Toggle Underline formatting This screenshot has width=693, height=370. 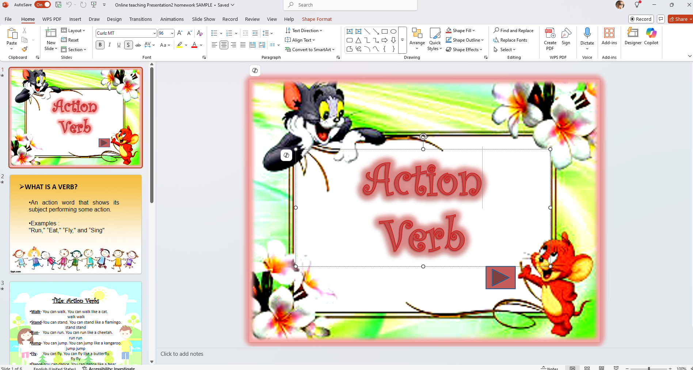pyautogui.click(x=119, y=45)
